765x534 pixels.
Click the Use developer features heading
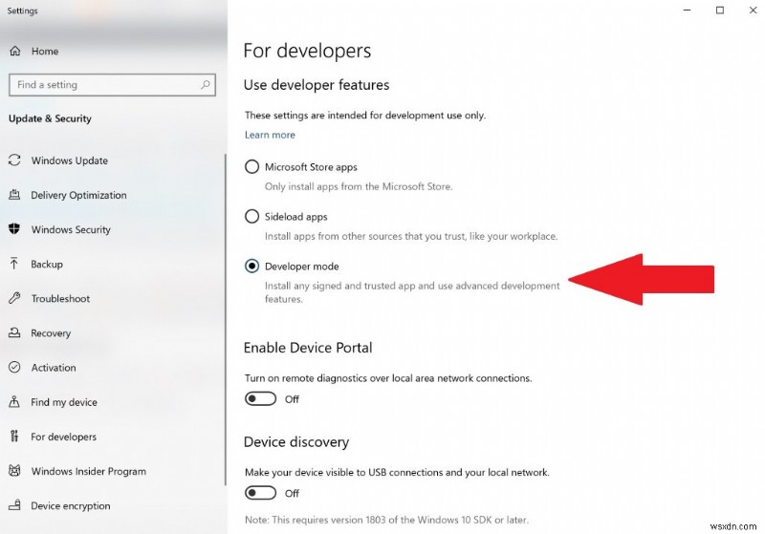[x=317, y=85]
